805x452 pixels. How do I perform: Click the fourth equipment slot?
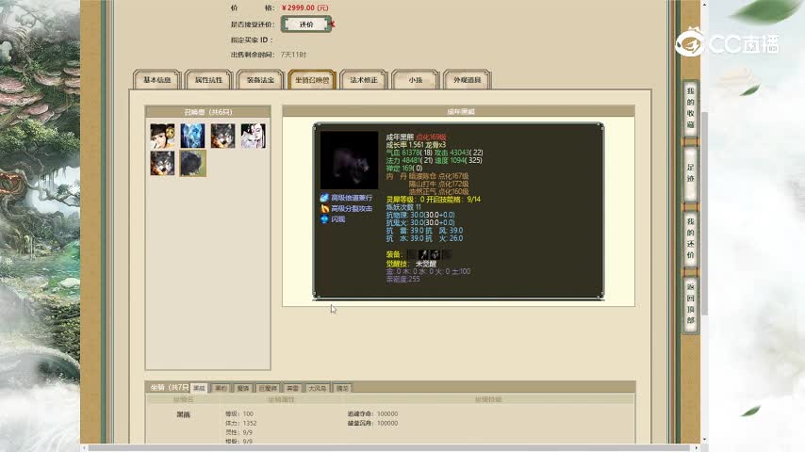[x=447, y=254]
